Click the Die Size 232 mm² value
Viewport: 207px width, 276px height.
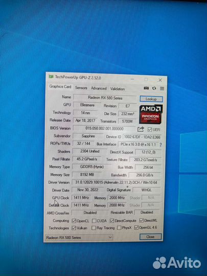[x=127, y=113]
